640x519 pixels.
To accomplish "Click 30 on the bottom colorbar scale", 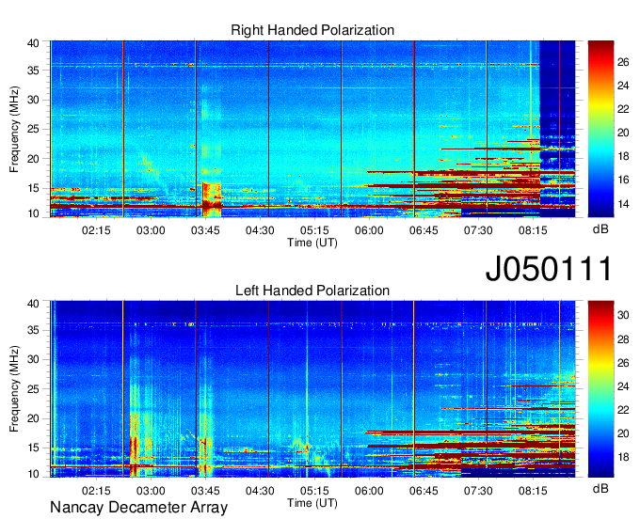I will (x=623, y=315).
